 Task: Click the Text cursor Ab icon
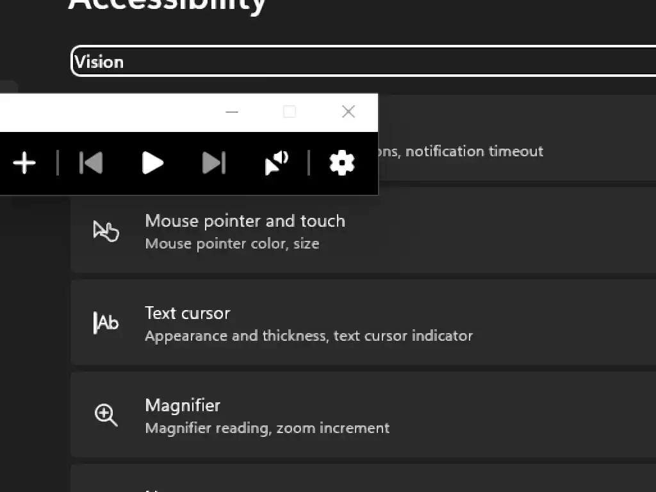click(106, 323)
